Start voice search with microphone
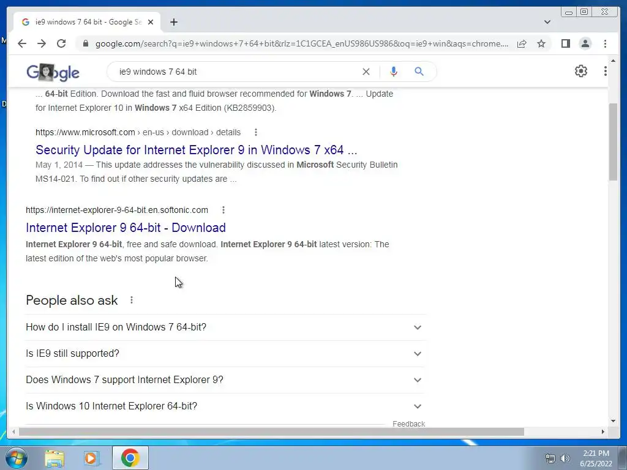 point(394,72)
